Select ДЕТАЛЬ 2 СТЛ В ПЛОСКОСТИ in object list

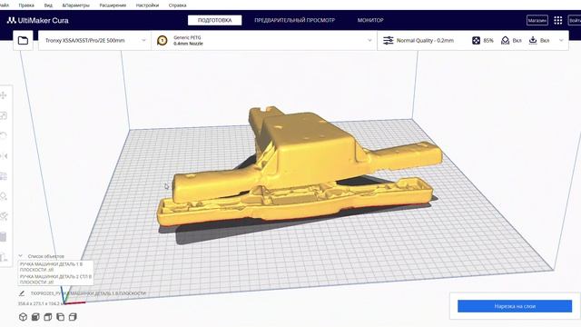click(55, 279)
